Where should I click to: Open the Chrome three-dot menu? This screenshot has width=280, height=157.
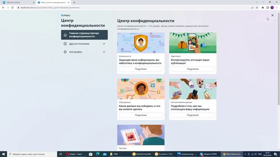(277, 8)
